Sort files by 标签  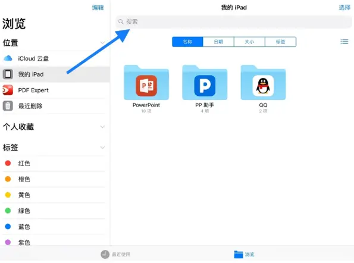pyautogui.click(x=280, y=42)
